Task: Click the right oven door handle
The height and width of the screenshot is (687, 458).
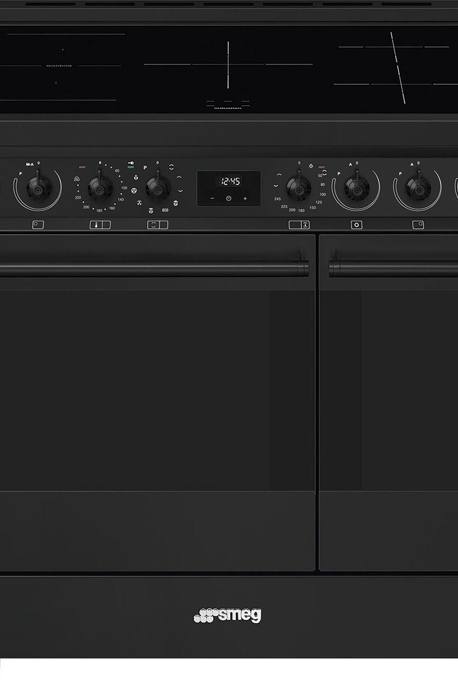Action: [x=393, y=268]
